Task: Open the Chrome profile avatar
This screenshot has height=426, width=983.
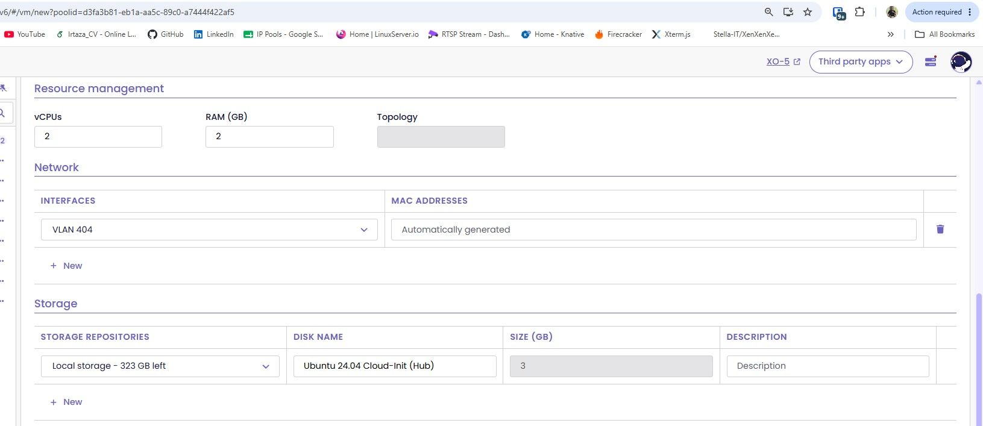Action: pos(892,12)
